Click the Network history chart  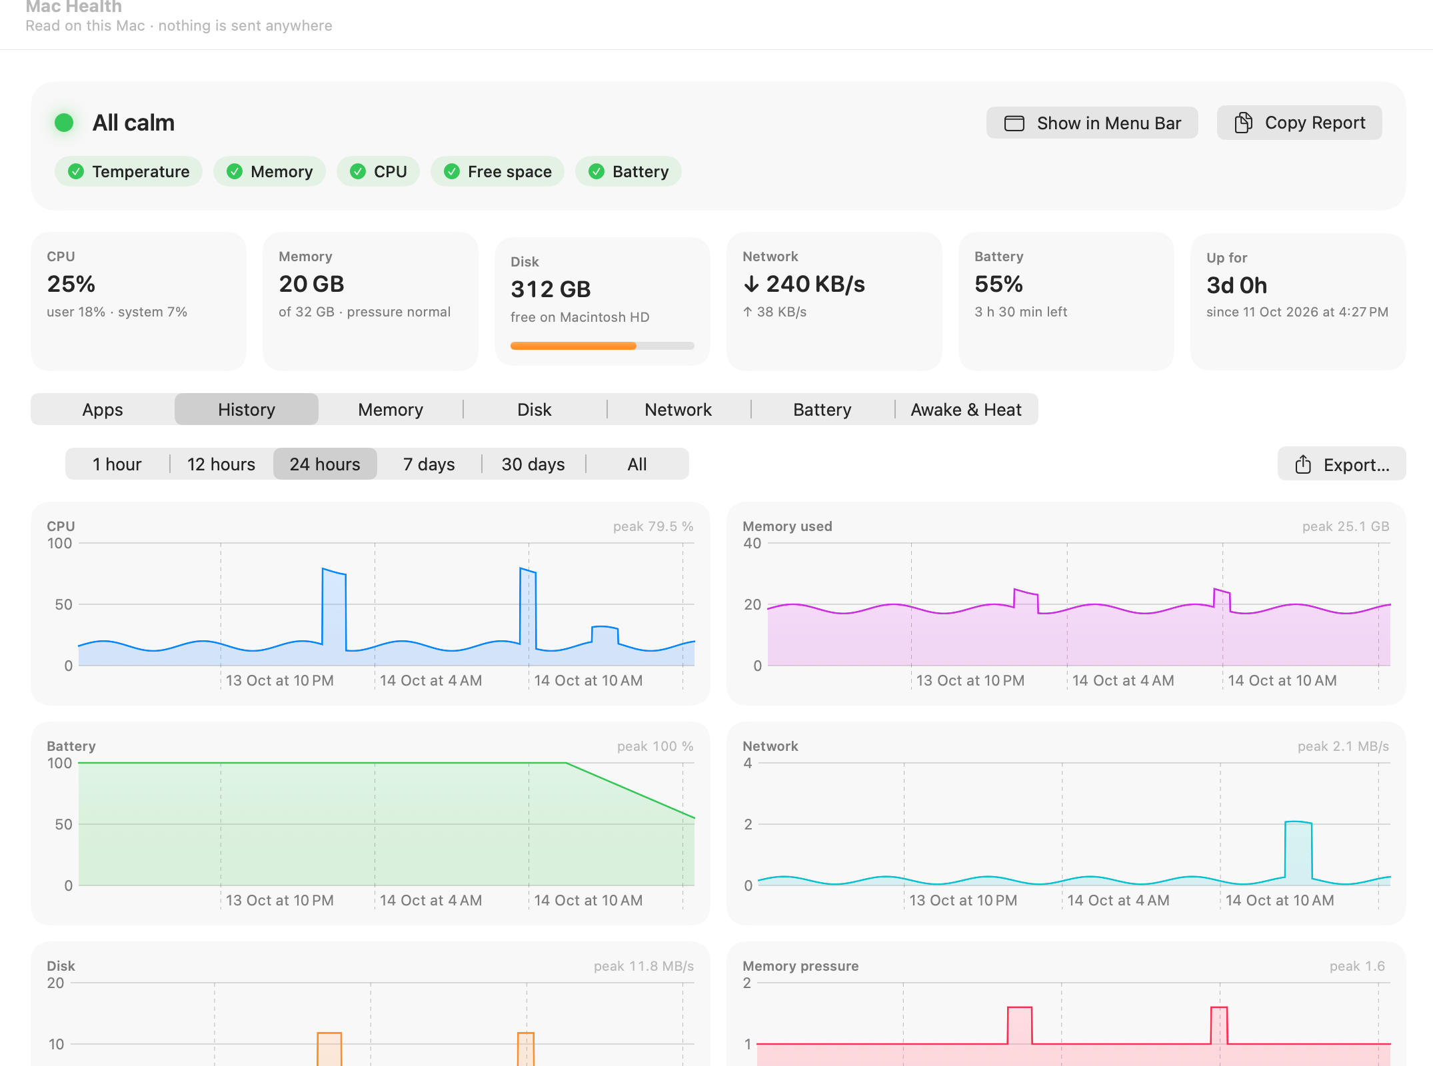point(1066,823)
